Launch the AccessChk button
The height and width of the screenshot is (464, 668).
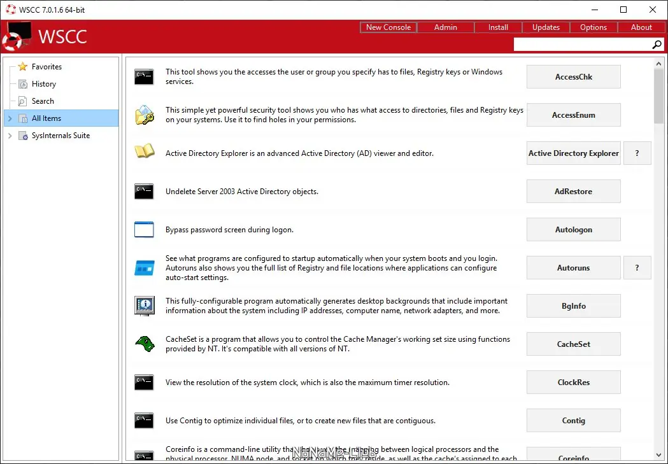[573, 76]
